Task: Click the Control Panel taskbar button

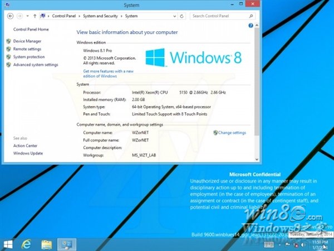Action: tap(67, 245)
